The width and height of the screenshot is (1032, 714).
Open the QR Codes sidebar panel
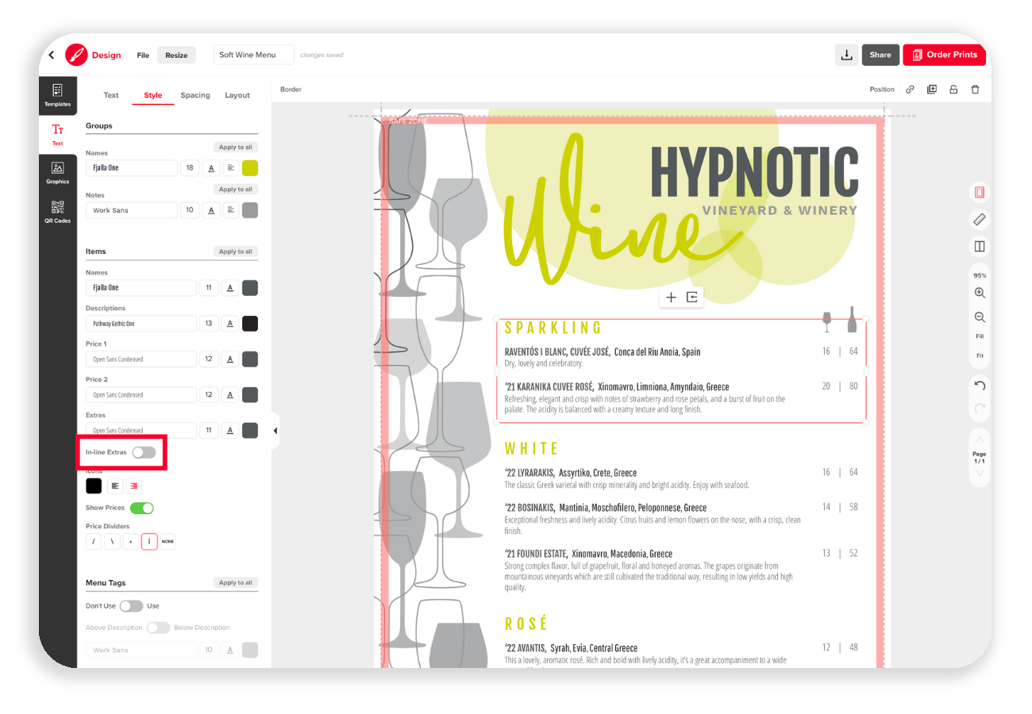click(57, 212)
